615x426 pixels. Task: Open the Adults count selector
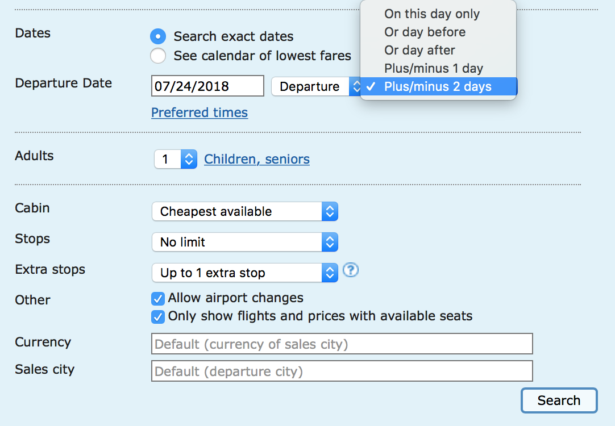tap(175, 160)
